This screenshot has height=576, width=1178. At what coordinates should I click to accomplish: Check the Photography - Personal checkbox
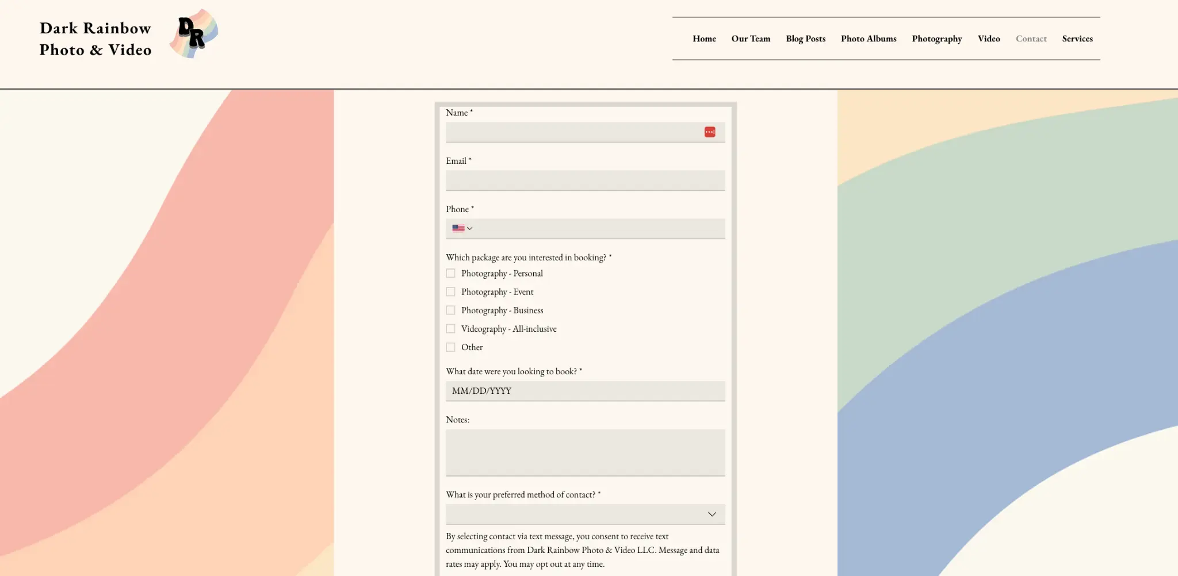450,273
